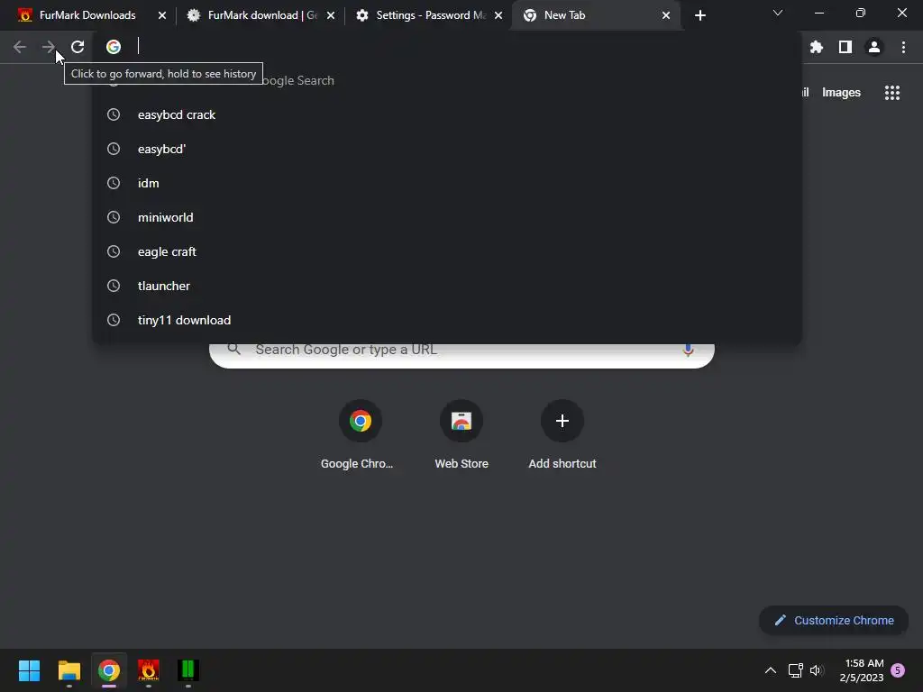Open the profile avatar menu

click(874, 47)
